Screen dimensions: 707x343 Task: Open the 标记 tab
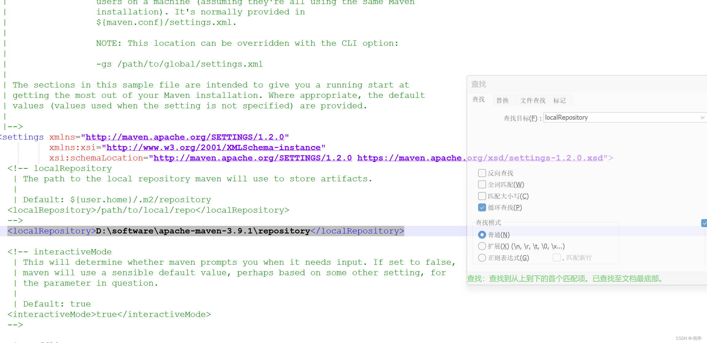pos(560,100)
